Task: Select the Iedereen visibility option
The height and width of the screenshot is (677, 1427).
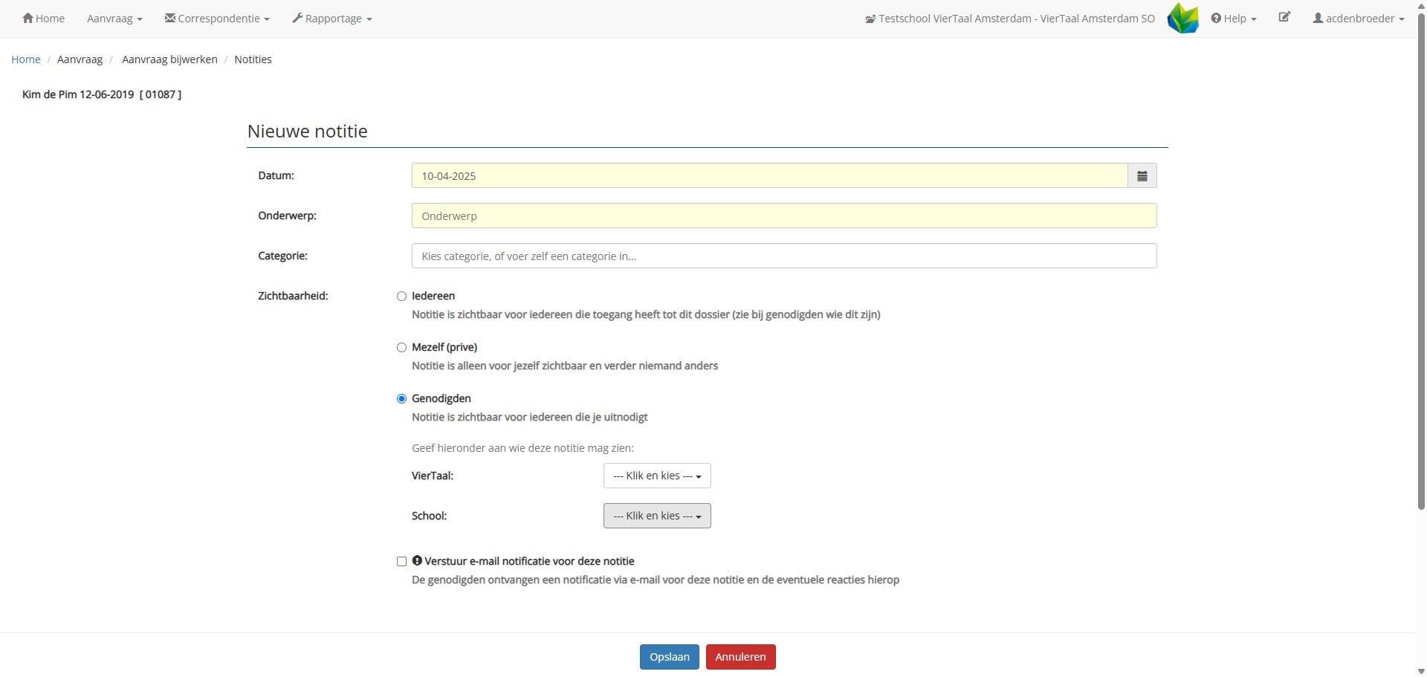Action: [401, 297]
